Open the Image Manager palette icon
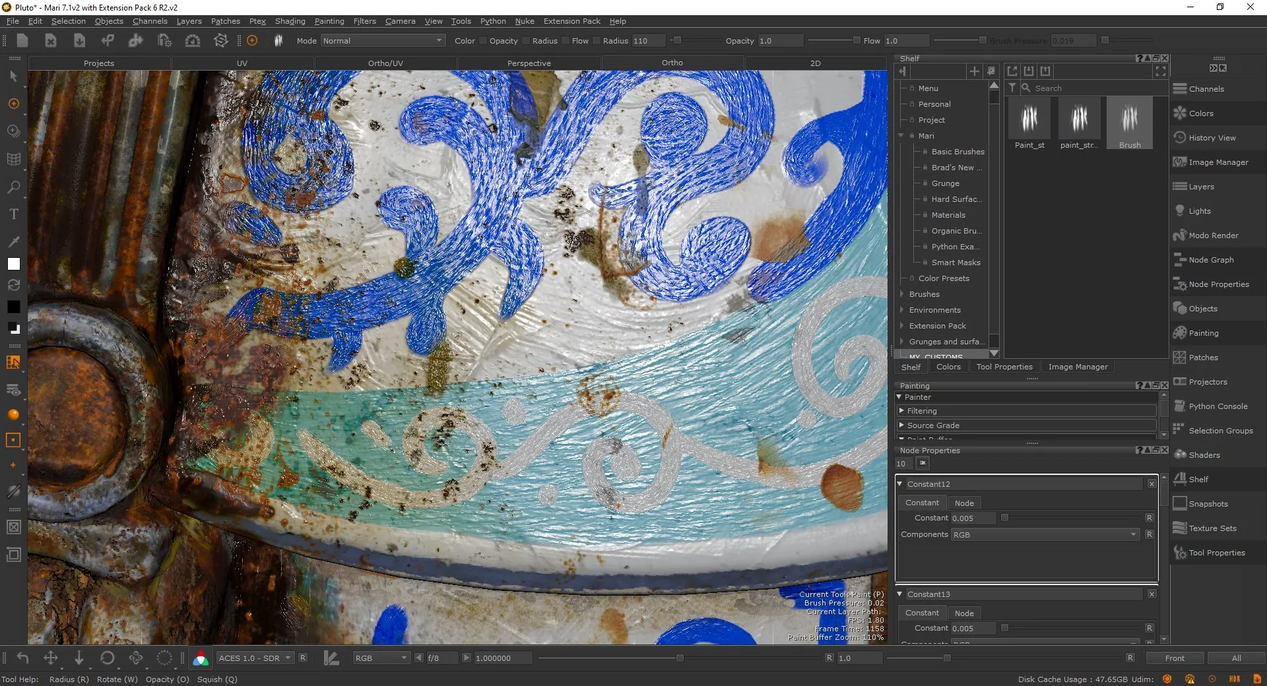This screenshot has height=686, width=1267. 1180,162
